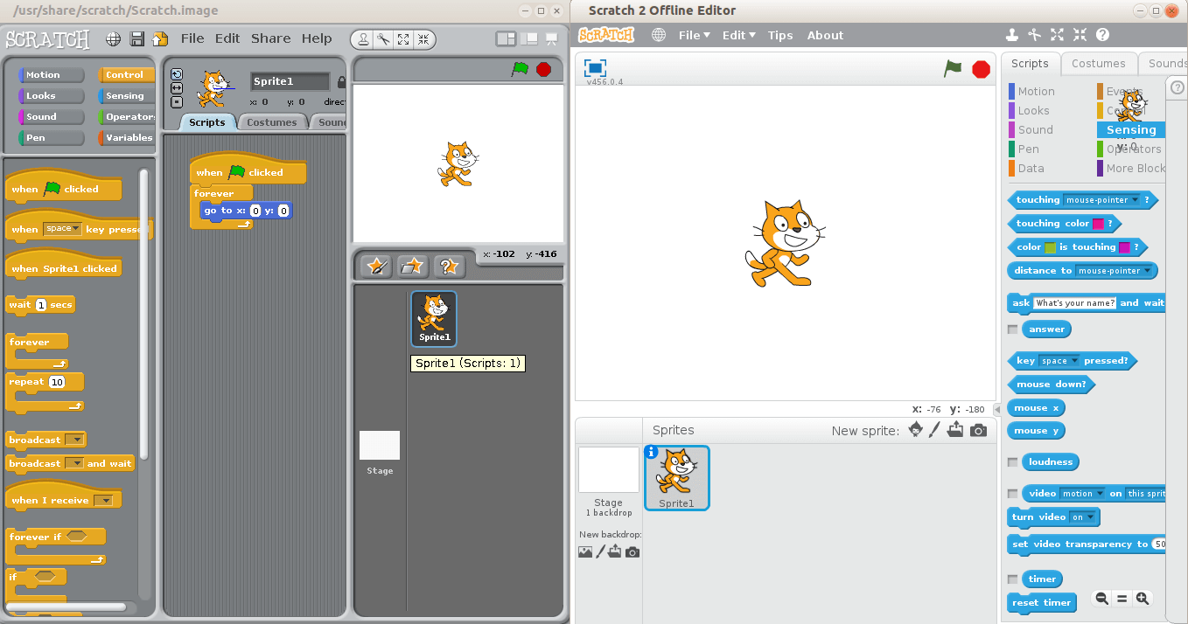Toggle the 'timer' reporter checkbox
The width and height of the screenshot is (1188, 624).
point(1013,579)
